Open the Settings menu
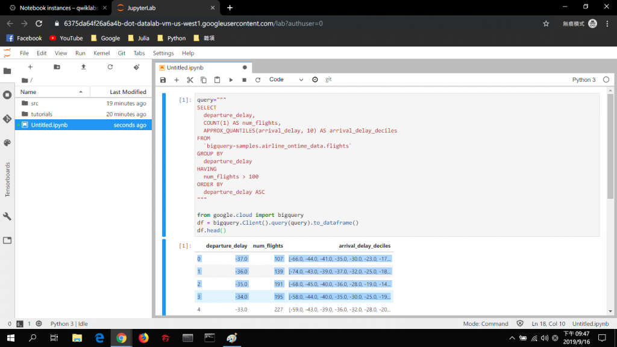The image size is (617, 347). [x=163, y=53]
